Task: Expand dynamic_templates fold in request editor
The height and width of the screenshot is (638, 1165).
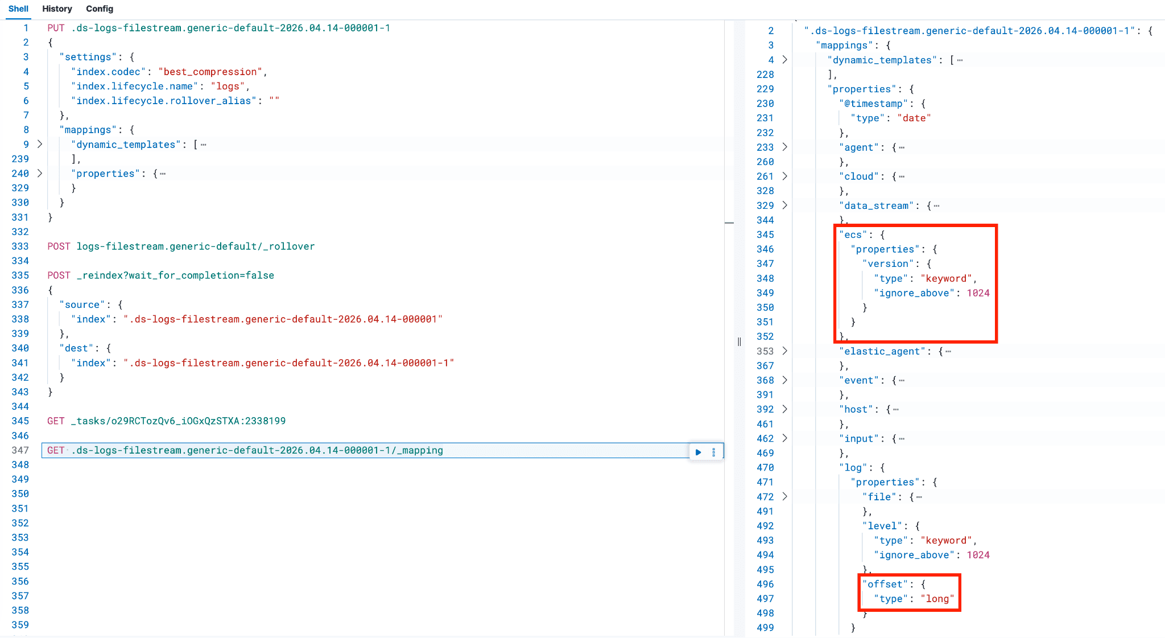Action: pos(40,144)
